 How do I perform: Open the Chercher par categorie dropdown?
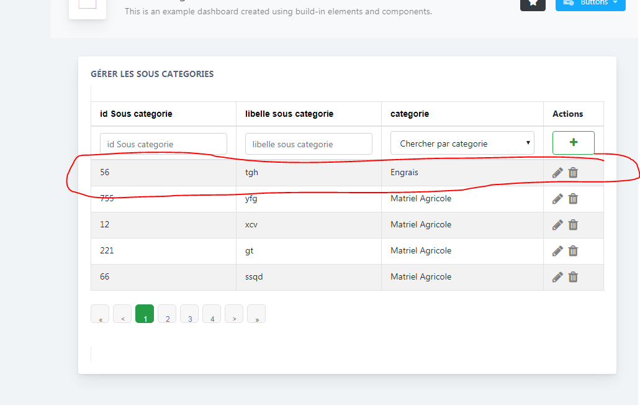point(462,143)
